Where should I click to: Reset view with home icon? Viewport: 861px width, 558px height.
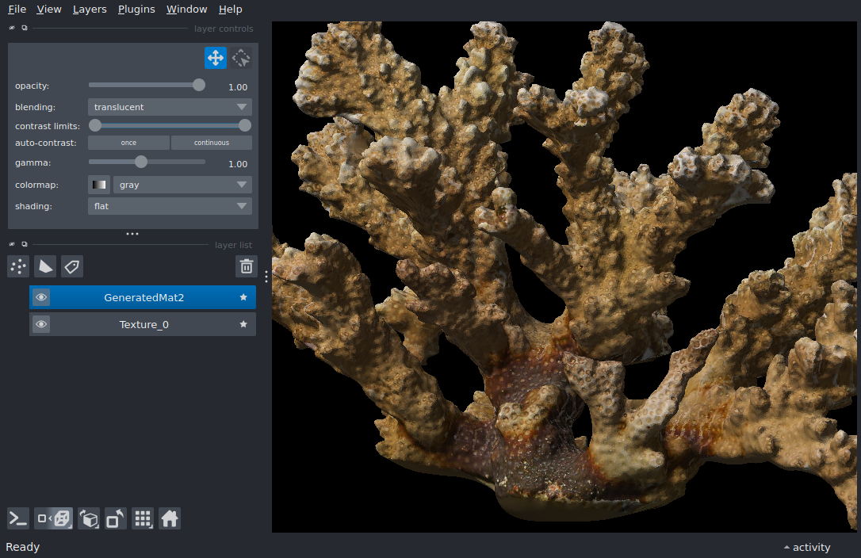pos(170,518)
